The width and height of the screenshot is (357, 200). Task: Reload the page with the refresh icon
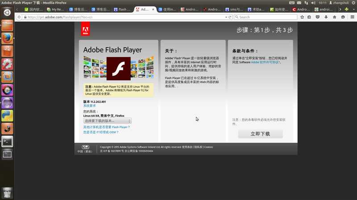230,17
